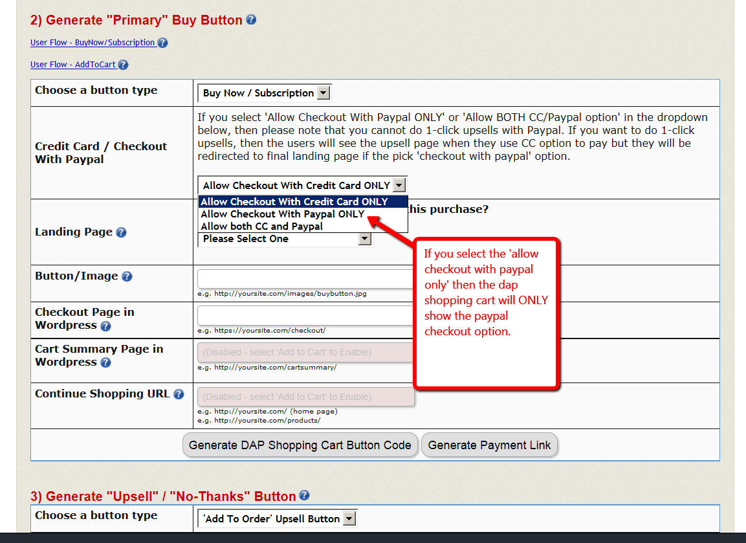Screen dimensions: 746x543
Task: Click help icon beside Continue Shopping URL
Action: 179,394
